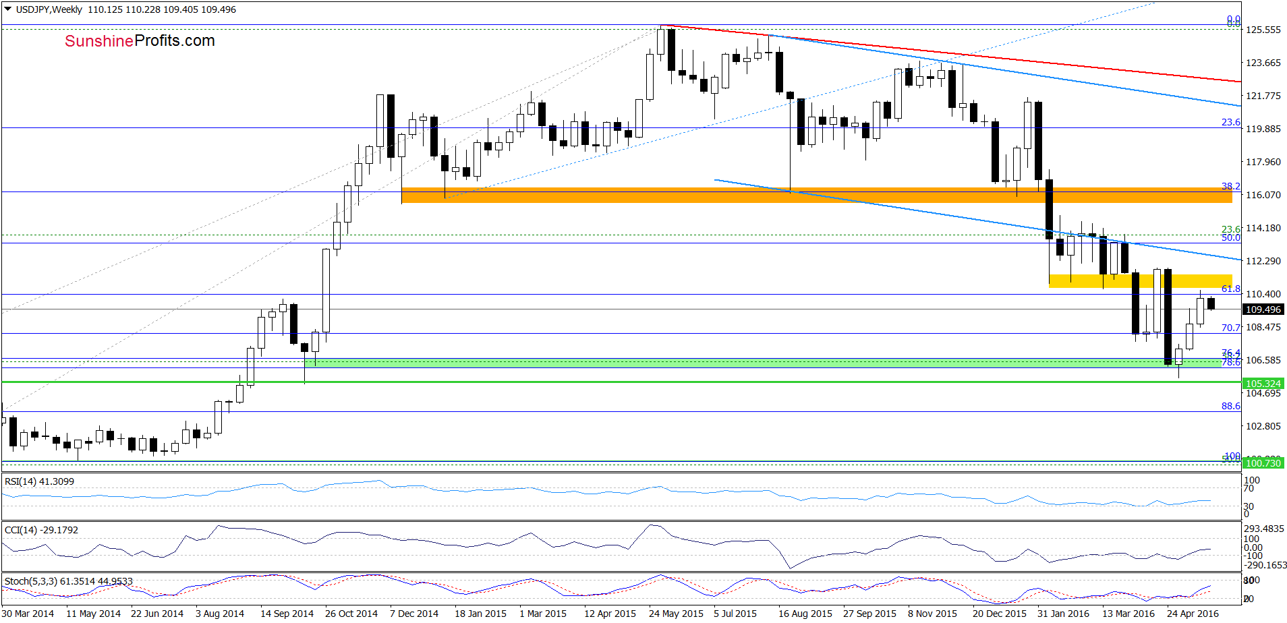Screen dimensions: 1287x623
Task: Click the current price tag 109.496
Action: [x=1263, y=309]
